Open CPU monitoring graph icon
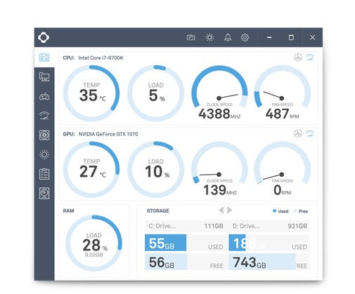The width and height of the screenshot is (355, 294). point(298,58)
